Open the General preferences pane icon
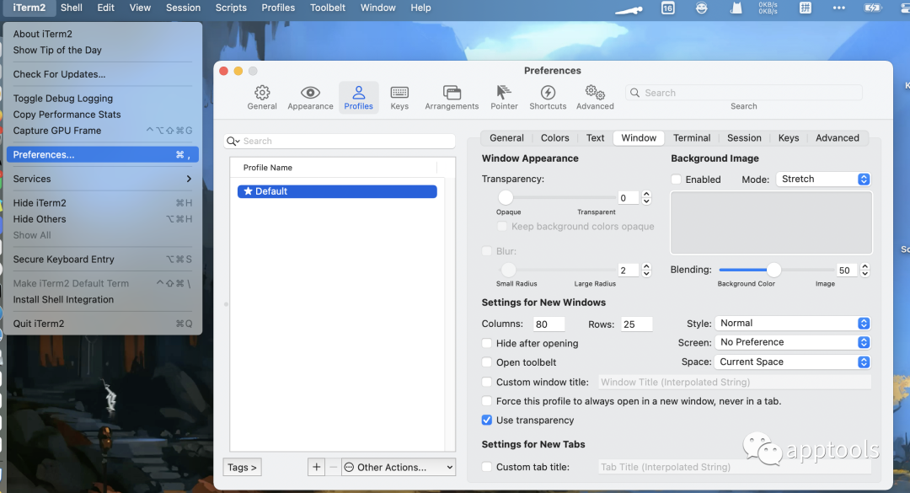Viewport: 910px width, 493px height. [262, 94]
